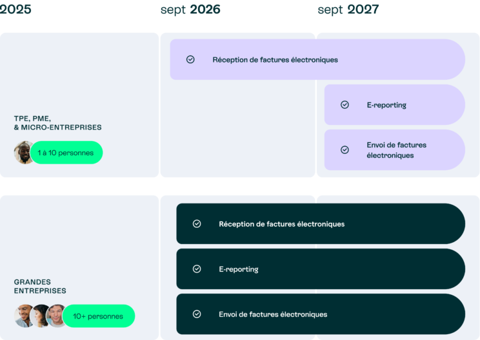
Task: Select the 2025 timeline heading
Action: click(x=15, y=9)
